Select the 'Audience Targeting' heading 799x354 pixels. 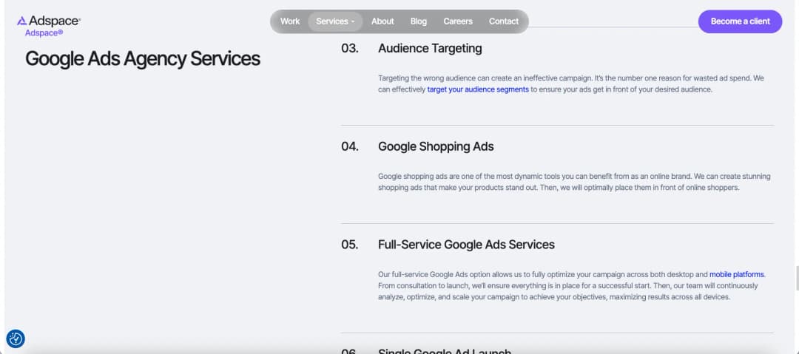[x=430, y=48]
